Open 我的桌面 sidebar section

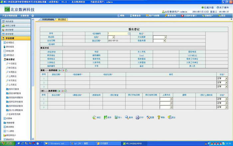click(x=16, y=21)
